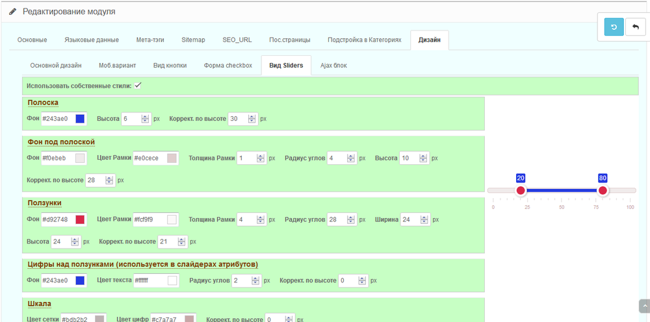The width and height of the screenshot is (650, 322).
Task: Click the back arrow icon button
Action: [636, 27]
